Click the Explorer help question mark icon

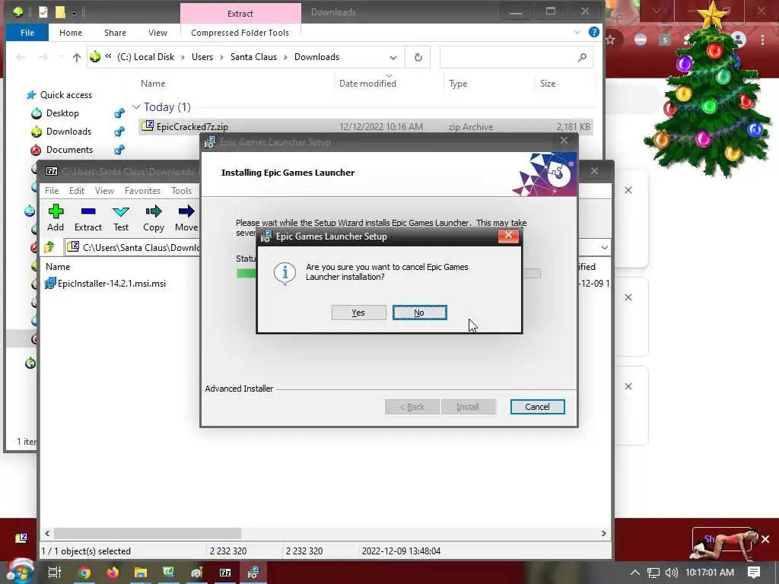[593, 32]
